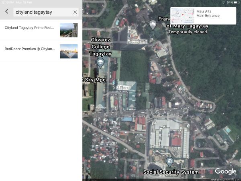
Task: Tap Olivarez College Tagaytay map label
Action: pyautogui.click(x=100, y=47)
